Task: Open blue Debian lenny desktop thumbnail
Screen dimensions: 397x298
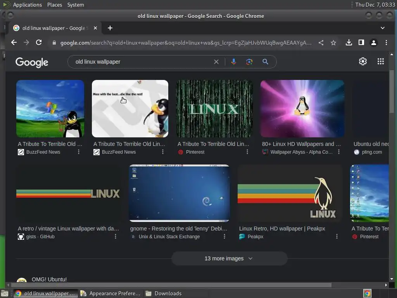Action: 180,193
